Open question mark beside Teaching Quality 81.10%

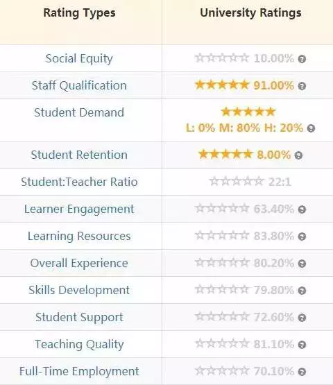302,345
